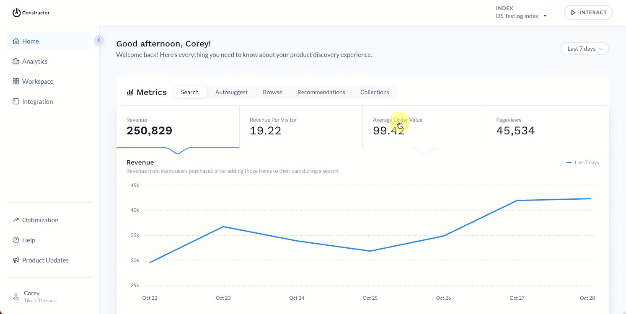This screenshot has width=626, height=314.
Task: Open the Last 7 days date range dropdown
Action: click(x=585, y=49)
